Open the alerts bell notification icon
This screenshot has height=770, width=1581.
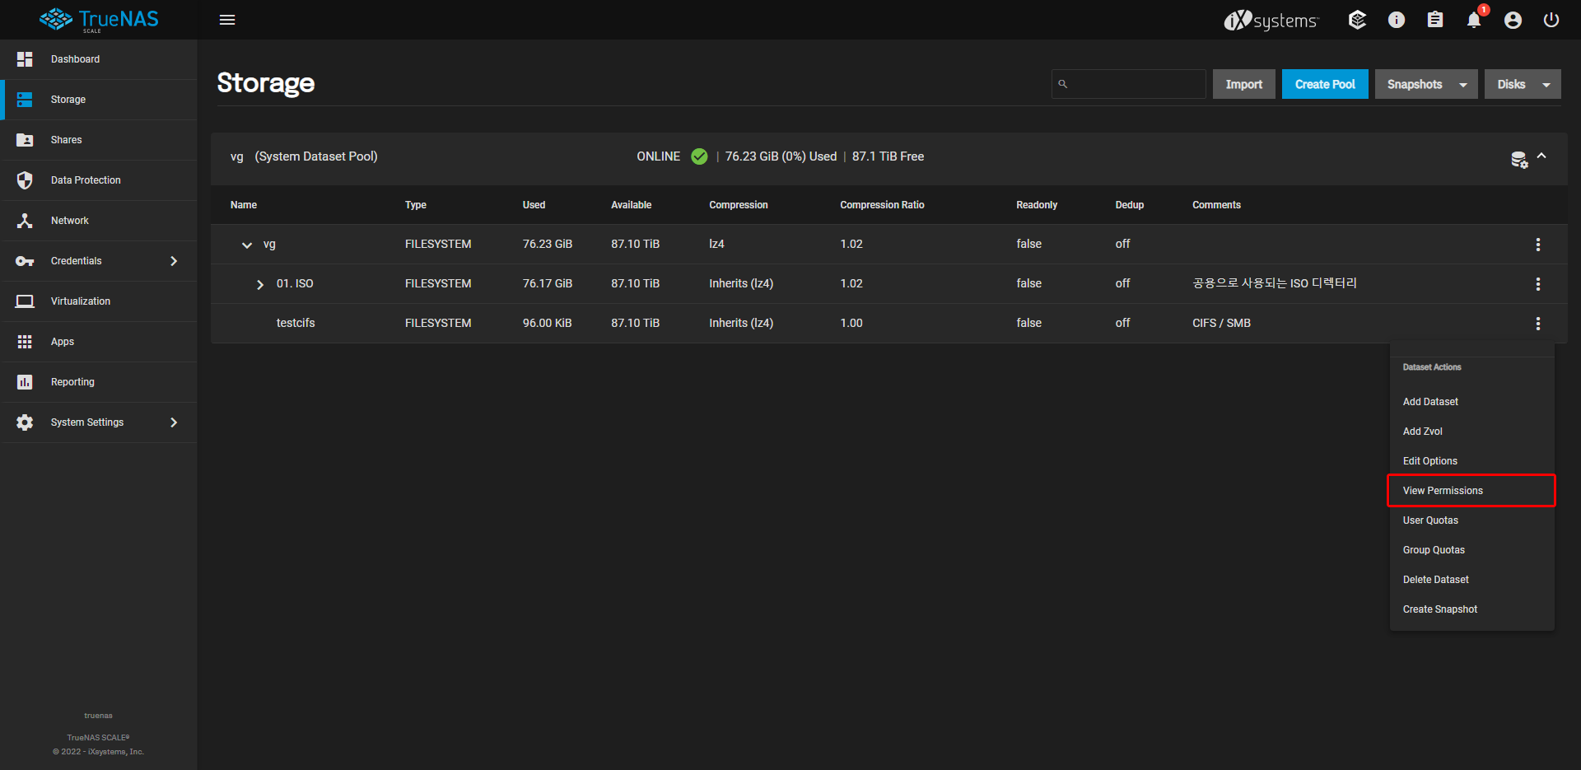(x=1474, y=20)
